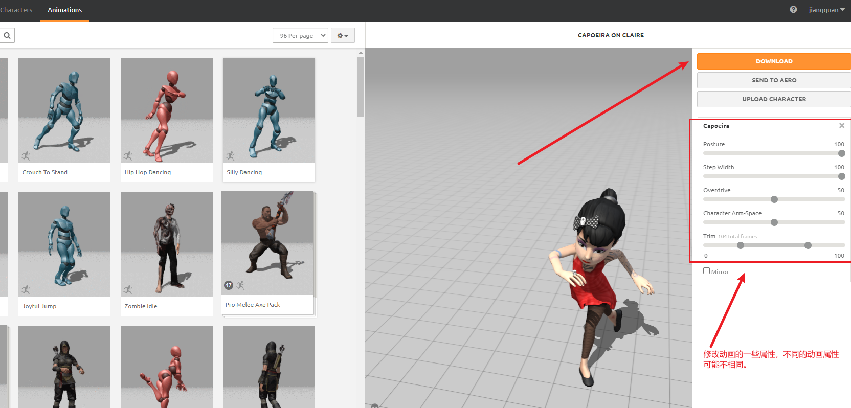Click the Posture slider handle

(x=842, y=153)
